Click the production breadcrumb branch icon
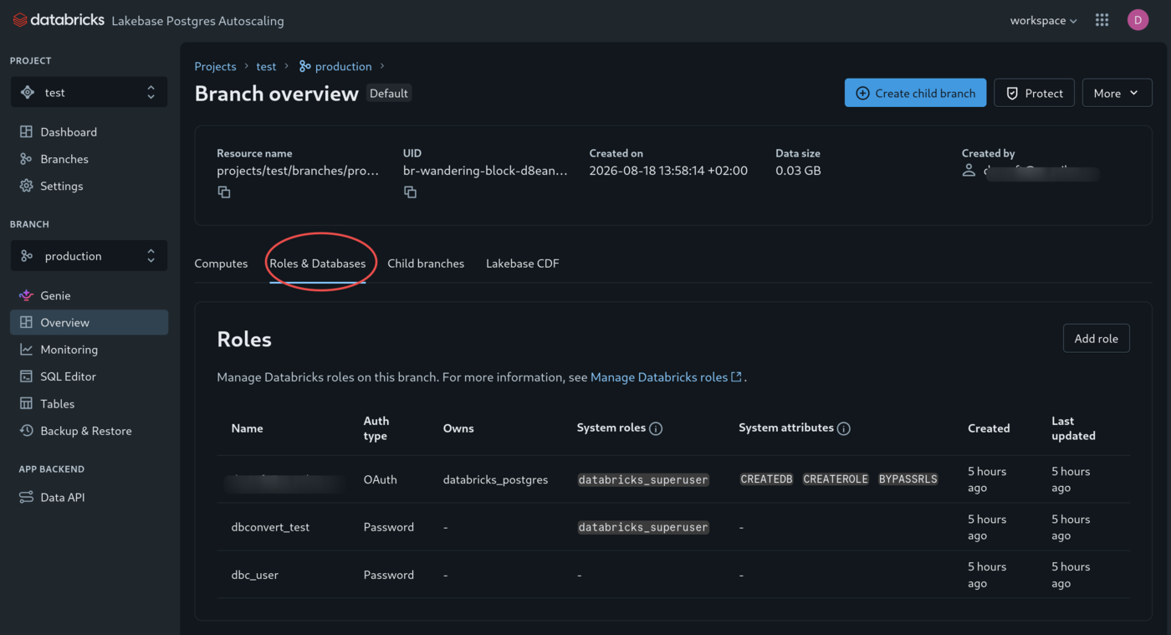The image size is (1171, 635). pyautogui.click(x=305, y=66)
